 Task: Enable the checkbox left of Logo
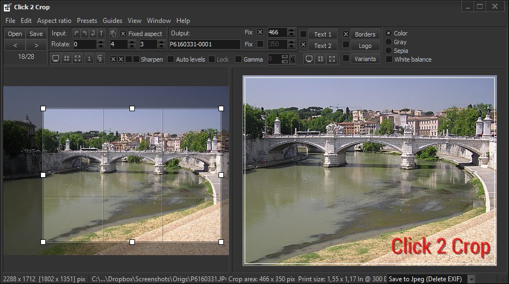pyautogui.click(x=346, y=44)
